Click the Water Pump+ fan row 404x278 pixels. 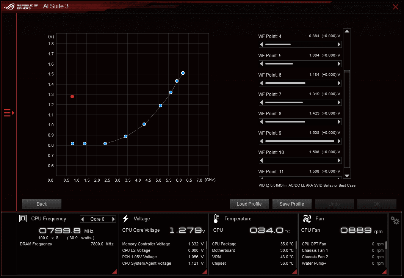[343, 263]
